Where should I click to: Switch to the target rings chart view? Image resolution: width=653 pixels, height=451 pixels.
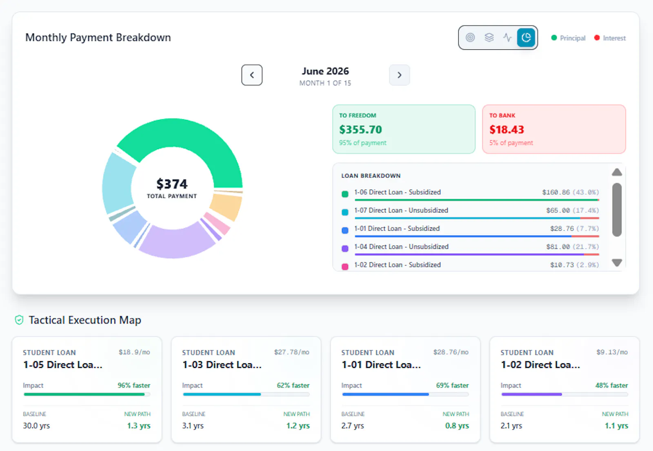(470, 38)
